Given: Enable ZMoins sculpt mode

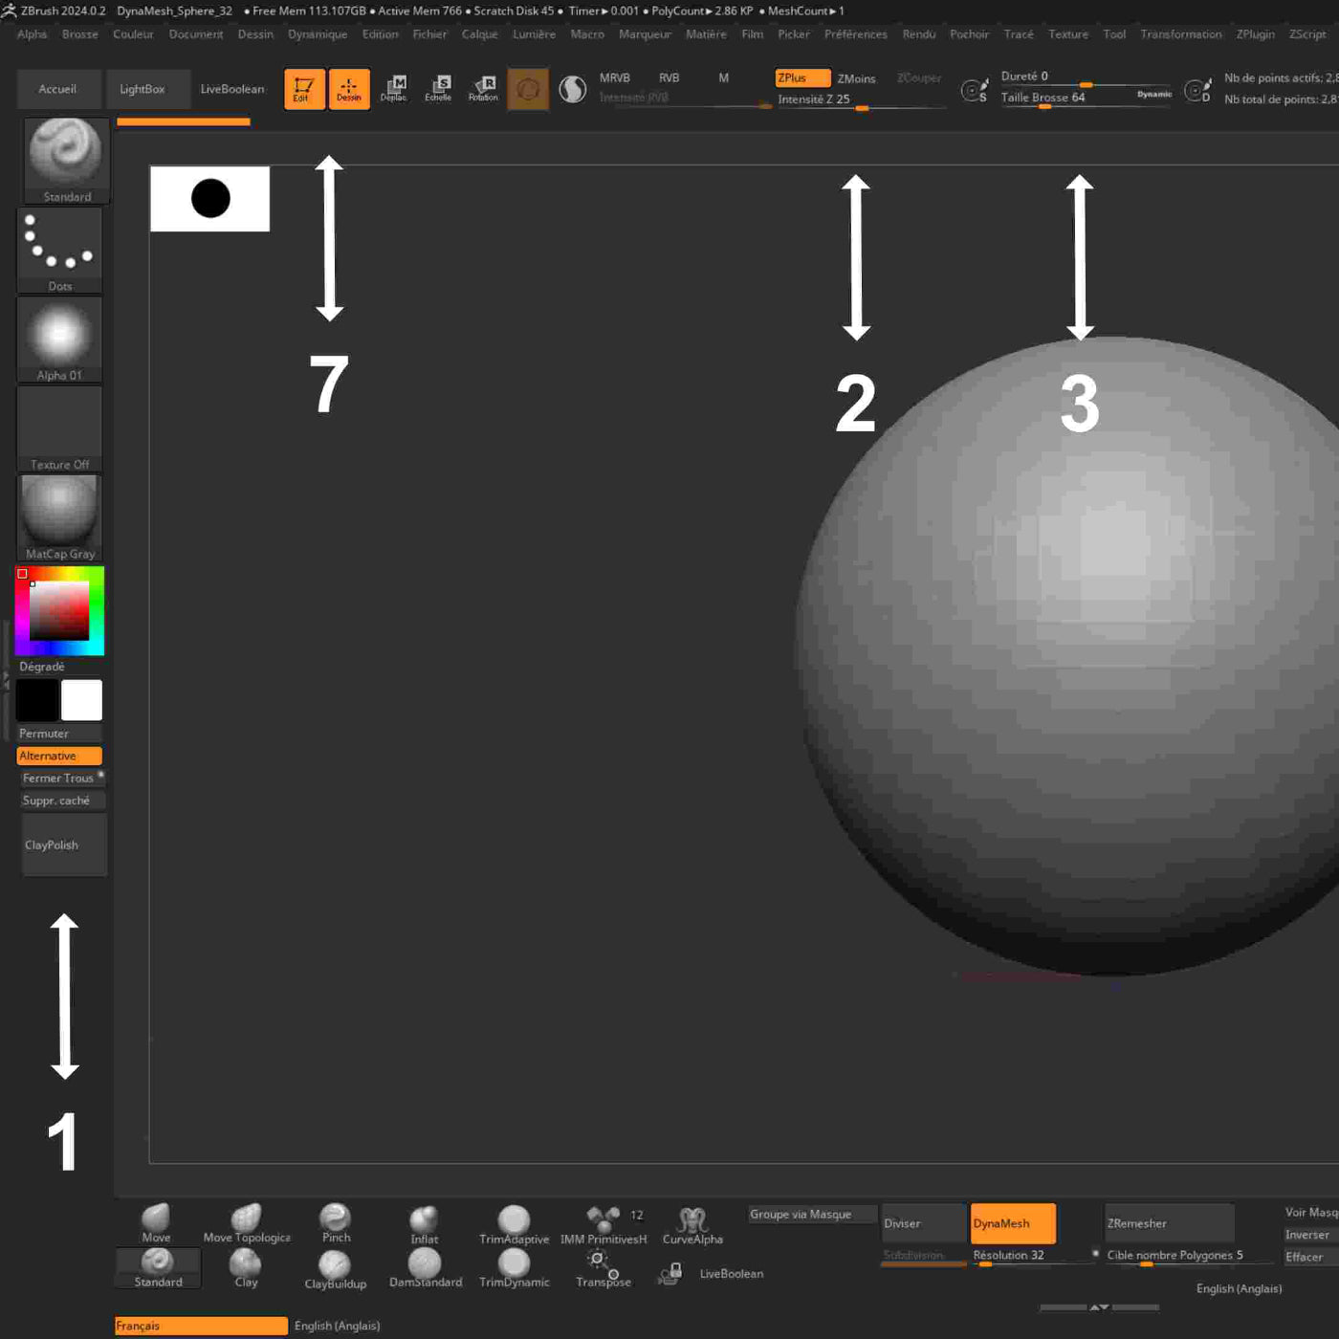Looking at the screenshot, I should (856, 78).
